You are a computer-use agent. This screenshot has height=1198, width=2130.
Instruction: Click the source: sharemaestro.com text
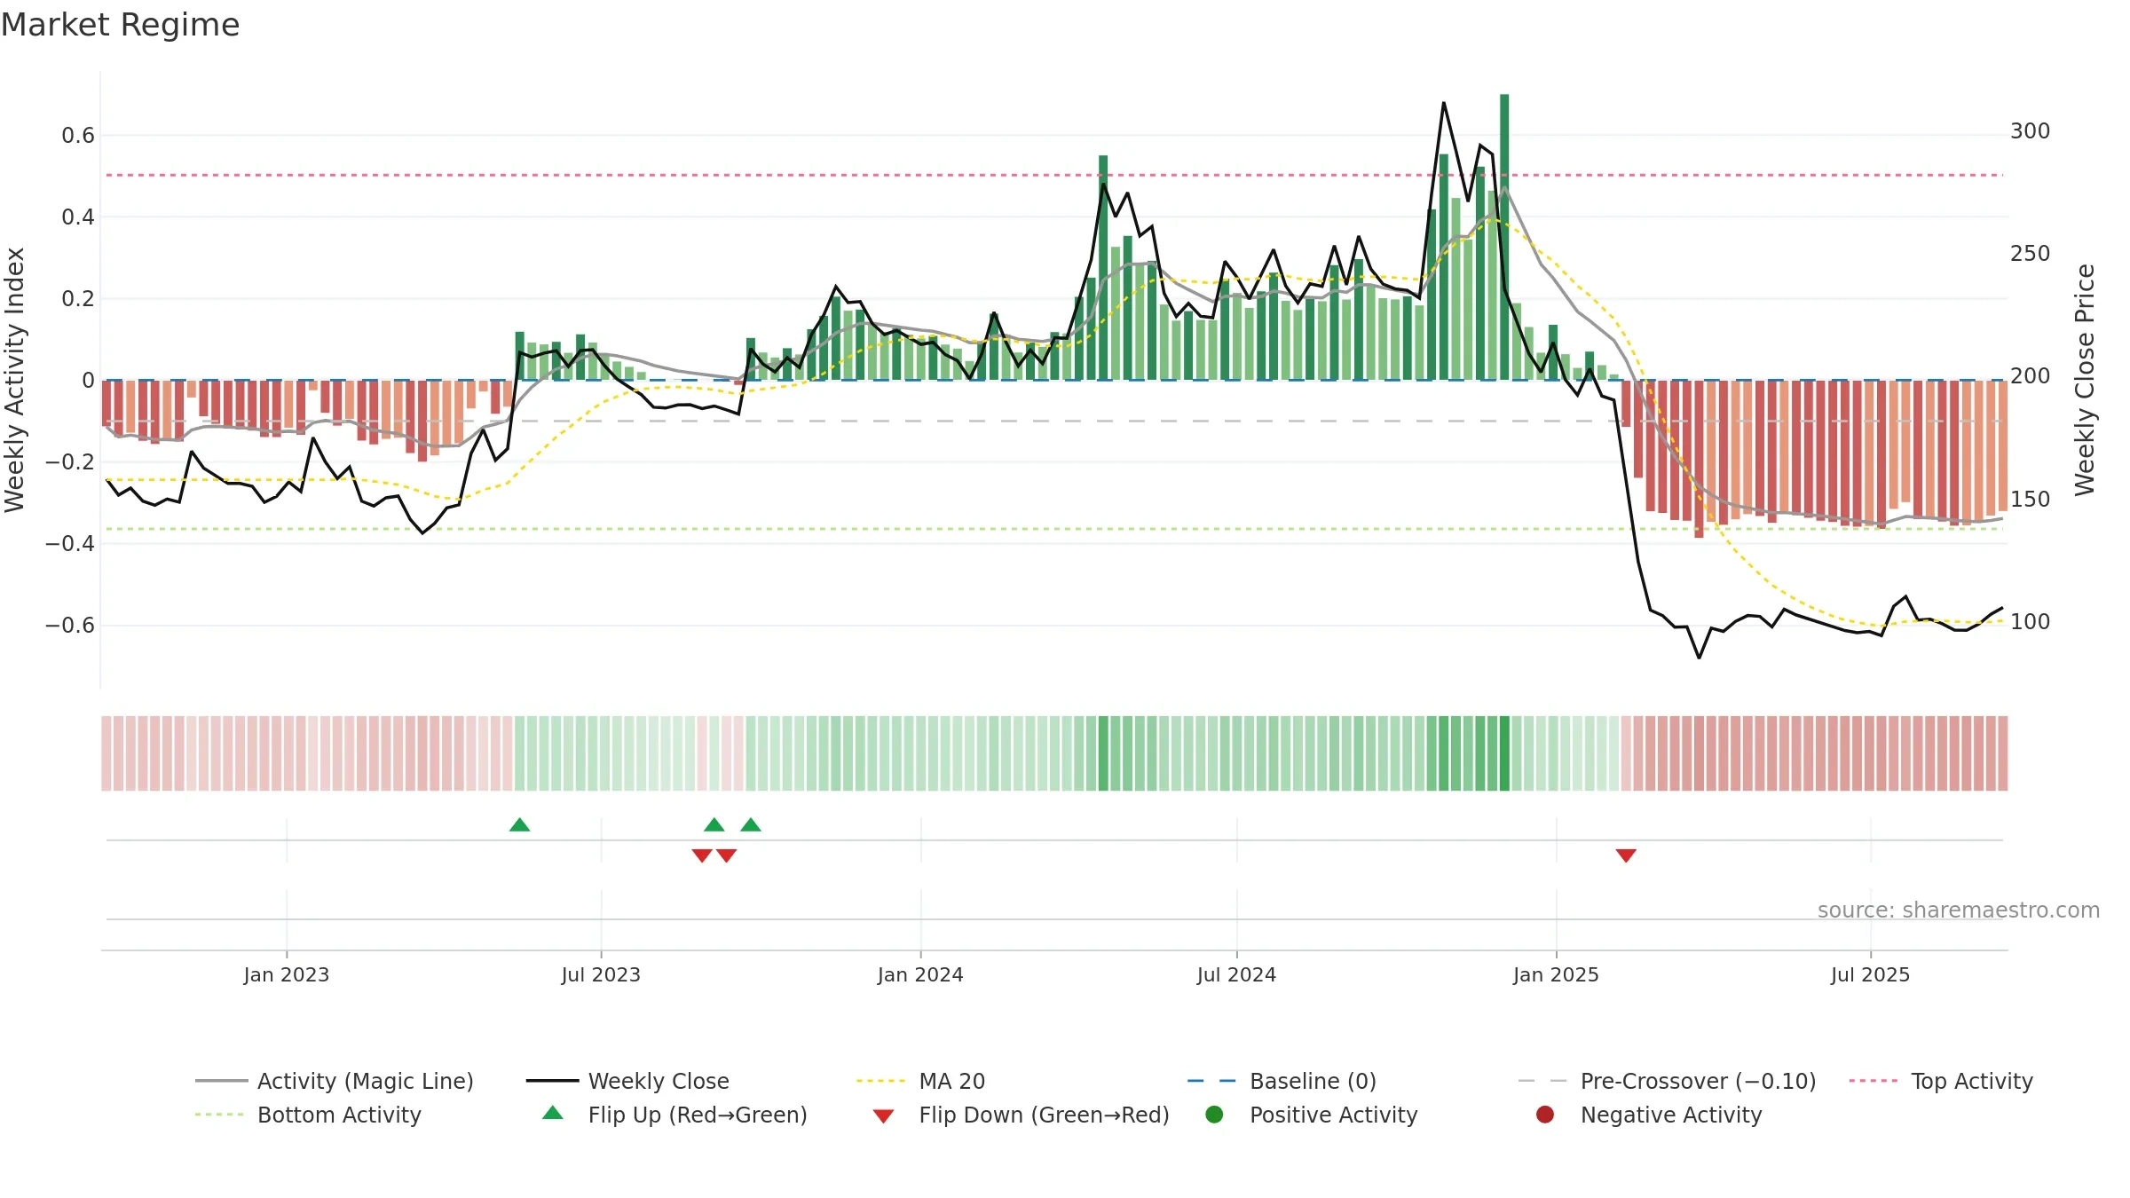click(1958, 910)
